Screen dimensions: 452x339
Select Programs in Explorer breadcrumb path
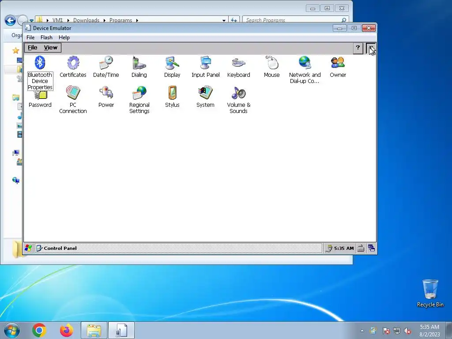click(121, 20)
